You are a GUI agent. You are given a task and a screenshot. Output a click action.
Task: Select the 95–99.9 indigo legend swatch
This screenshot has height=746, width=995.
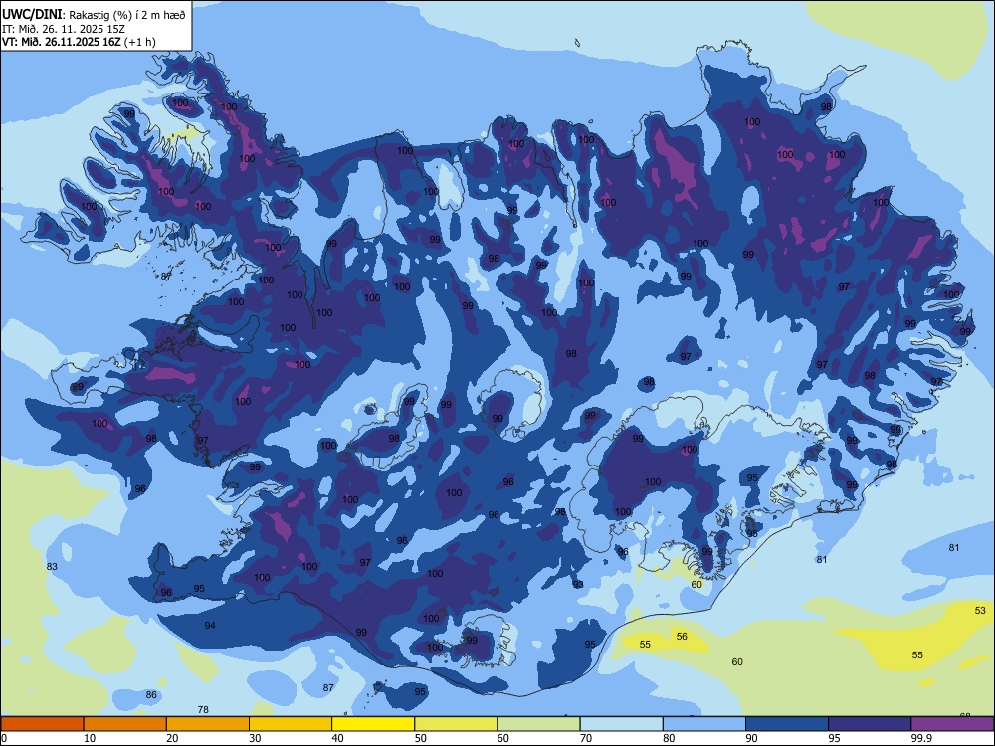pos(870,724)
